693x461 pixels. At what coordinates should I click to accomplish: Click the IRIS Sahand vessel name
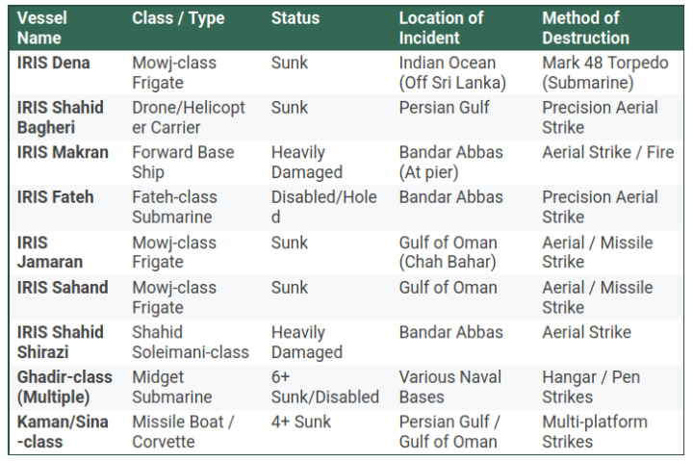pyautogui.click(x=63, y=288)
